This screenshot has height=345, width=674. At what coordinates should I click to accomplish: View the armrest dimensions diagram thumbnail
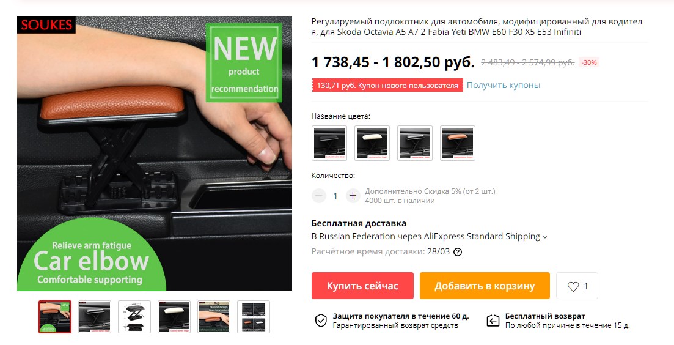134,317
